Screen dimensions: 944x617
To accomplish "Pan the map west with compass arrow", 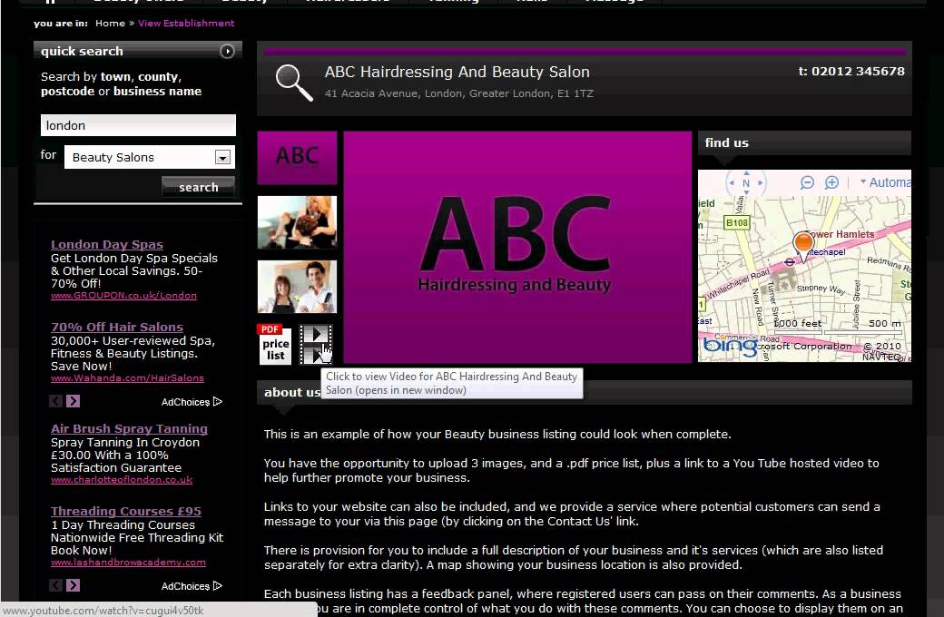I will coord(733,183).
